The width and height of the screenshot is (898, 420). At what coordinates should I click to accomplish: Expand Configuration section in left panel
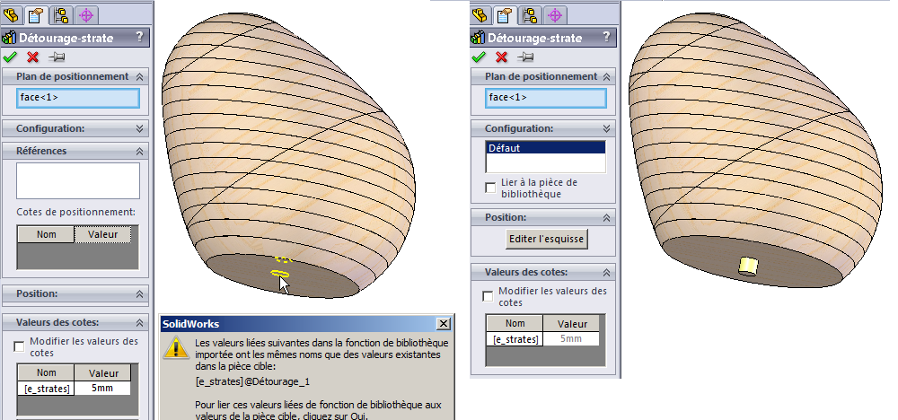pyautogui.click(x=140, y=128)
